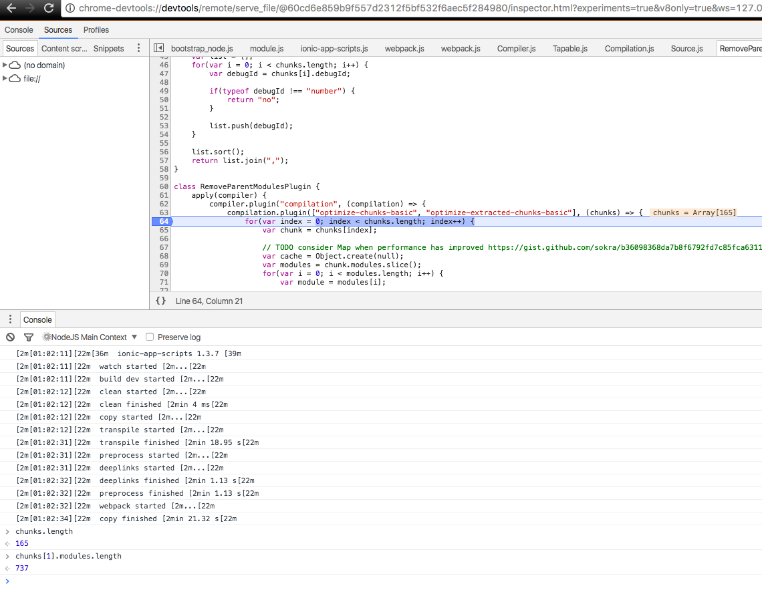Viewport: 762px width, 598px height.
Task: Reload the DevTools page
Action: (x=49, y=8)
